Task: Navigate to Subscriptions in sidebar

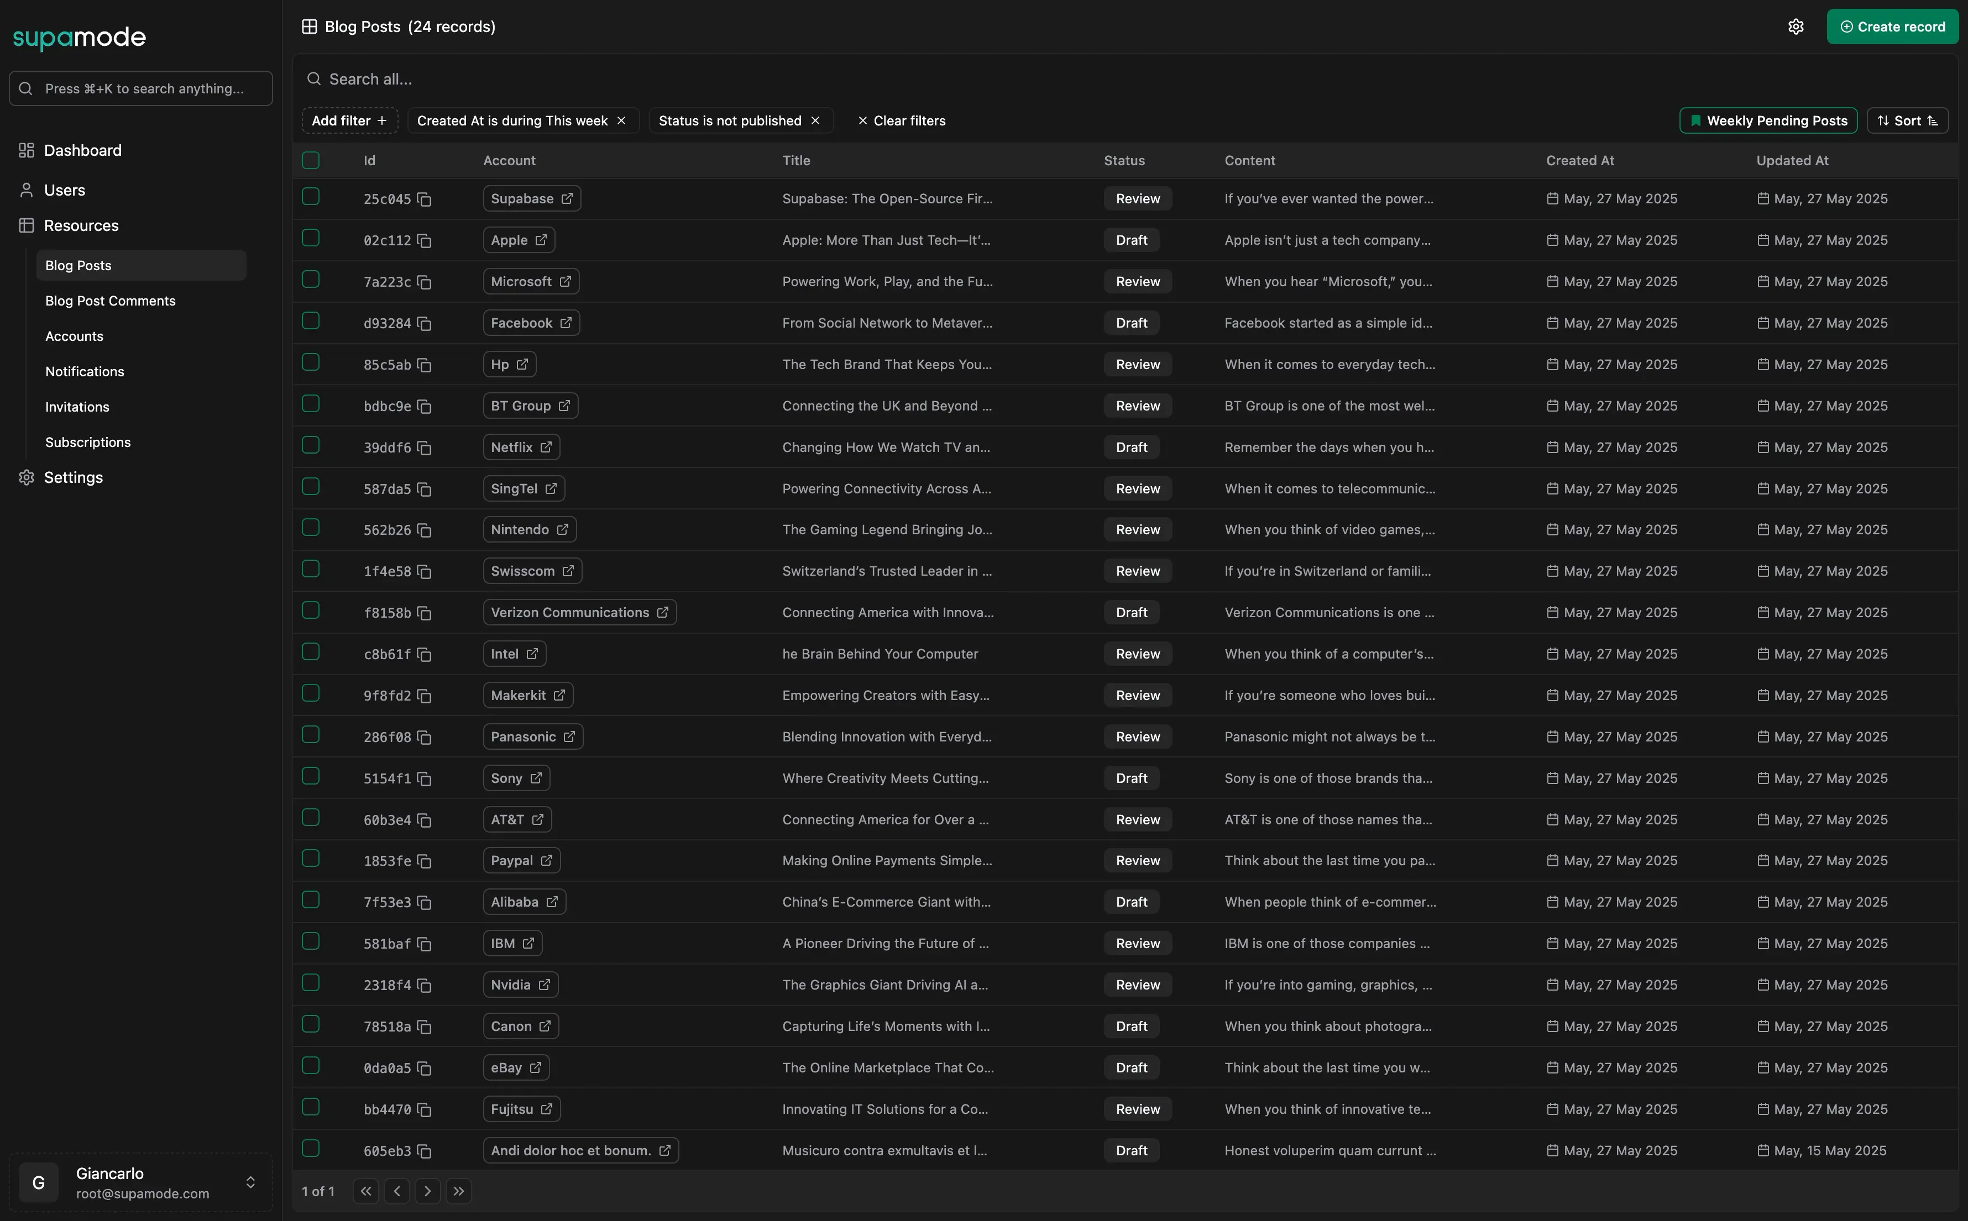Action: click(x=88, y=443)
